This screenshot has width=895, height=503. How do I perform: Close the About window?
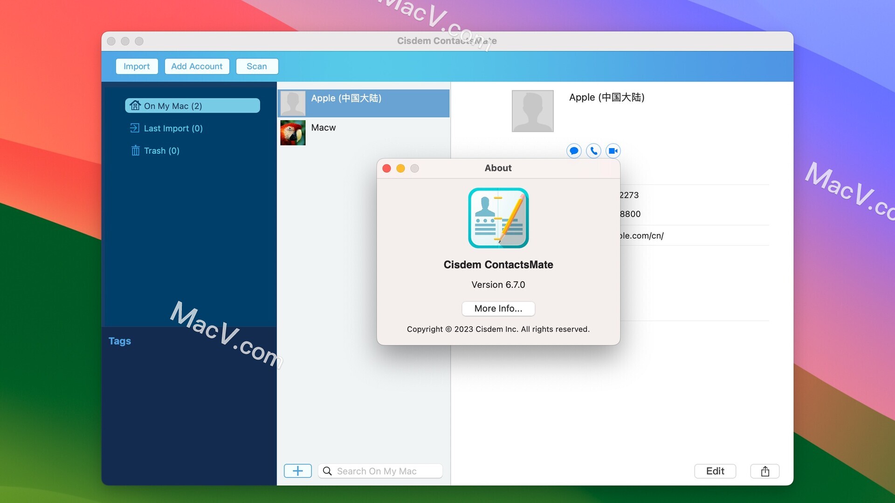(x=386, y=168)
